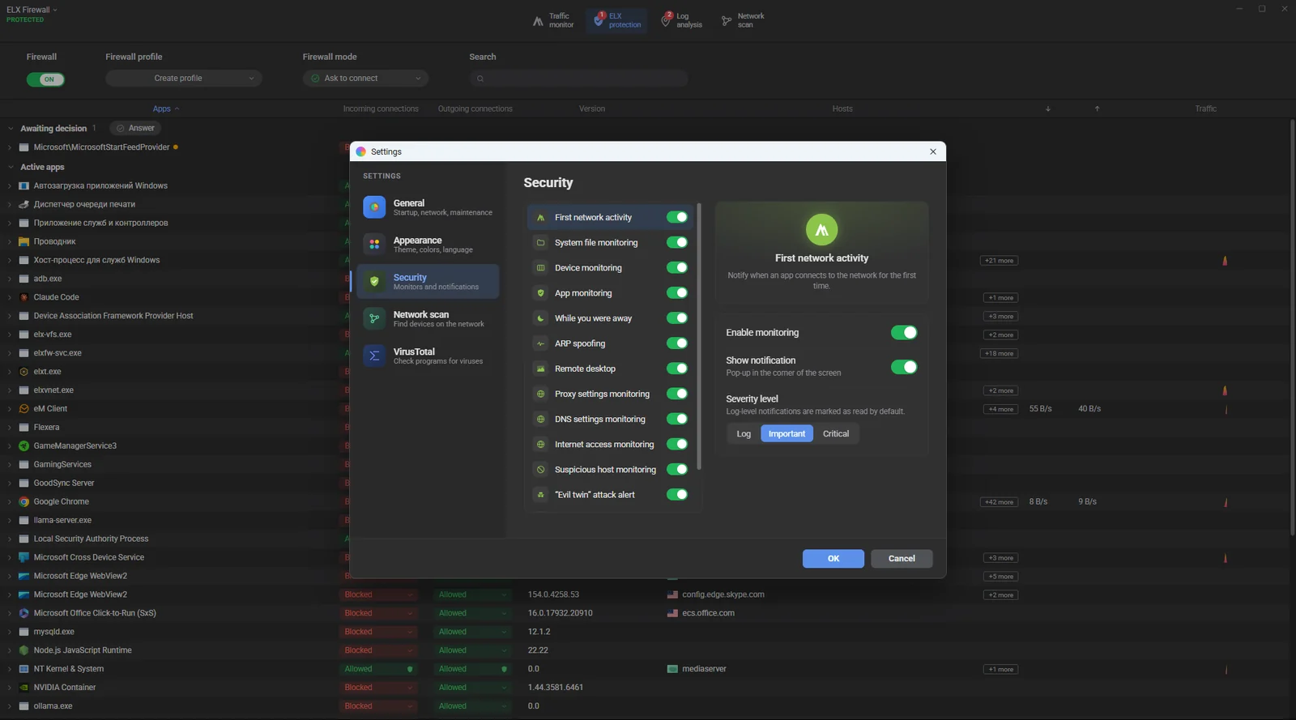The width and height of the screenshot is (1296, 720).
Task: Open the Firewall profile dropdown
Action: click(x=184, y=79)
